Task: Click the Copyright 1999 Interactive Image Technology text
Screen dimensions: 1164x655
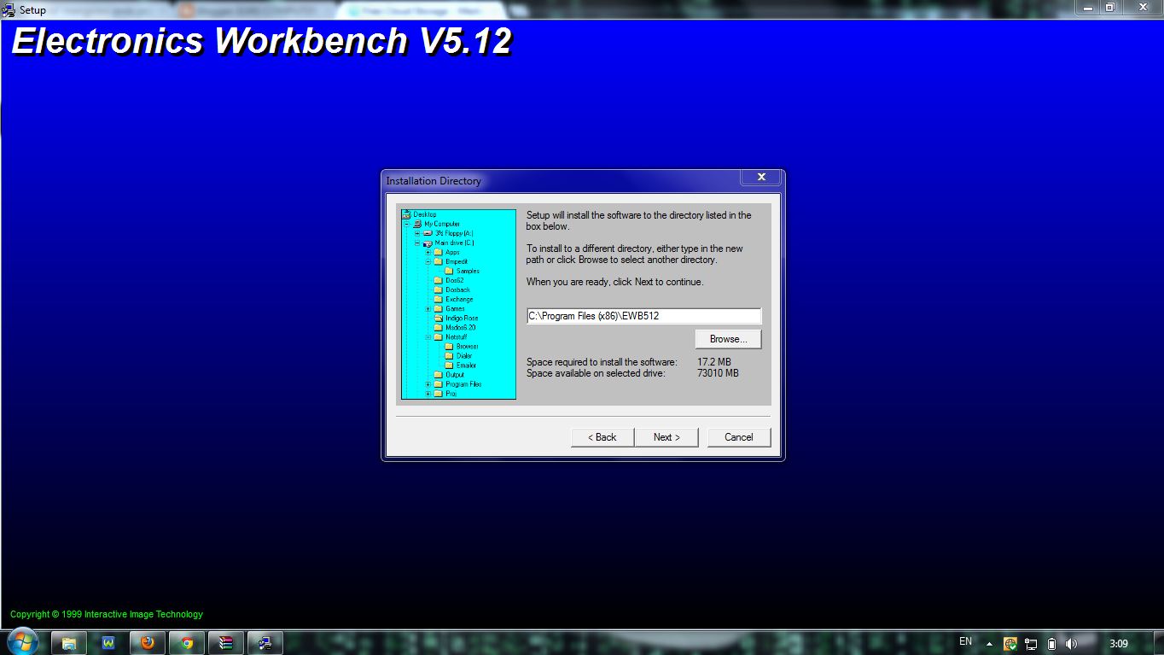Action: tap(107, 614)
